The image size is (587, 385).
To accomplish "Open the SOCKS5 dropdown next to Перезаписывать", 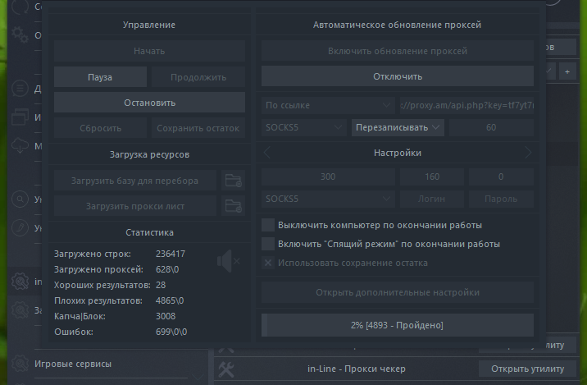I will point(303,127).
